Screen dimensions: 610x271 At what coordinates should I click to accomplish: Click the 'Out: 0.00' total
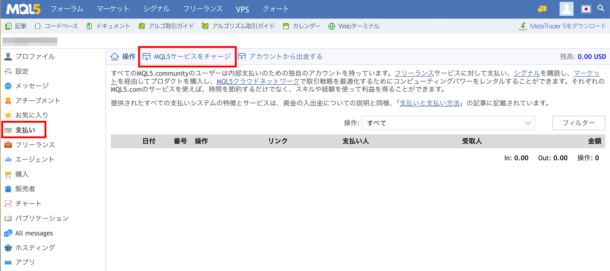click(x=553, y=158)
